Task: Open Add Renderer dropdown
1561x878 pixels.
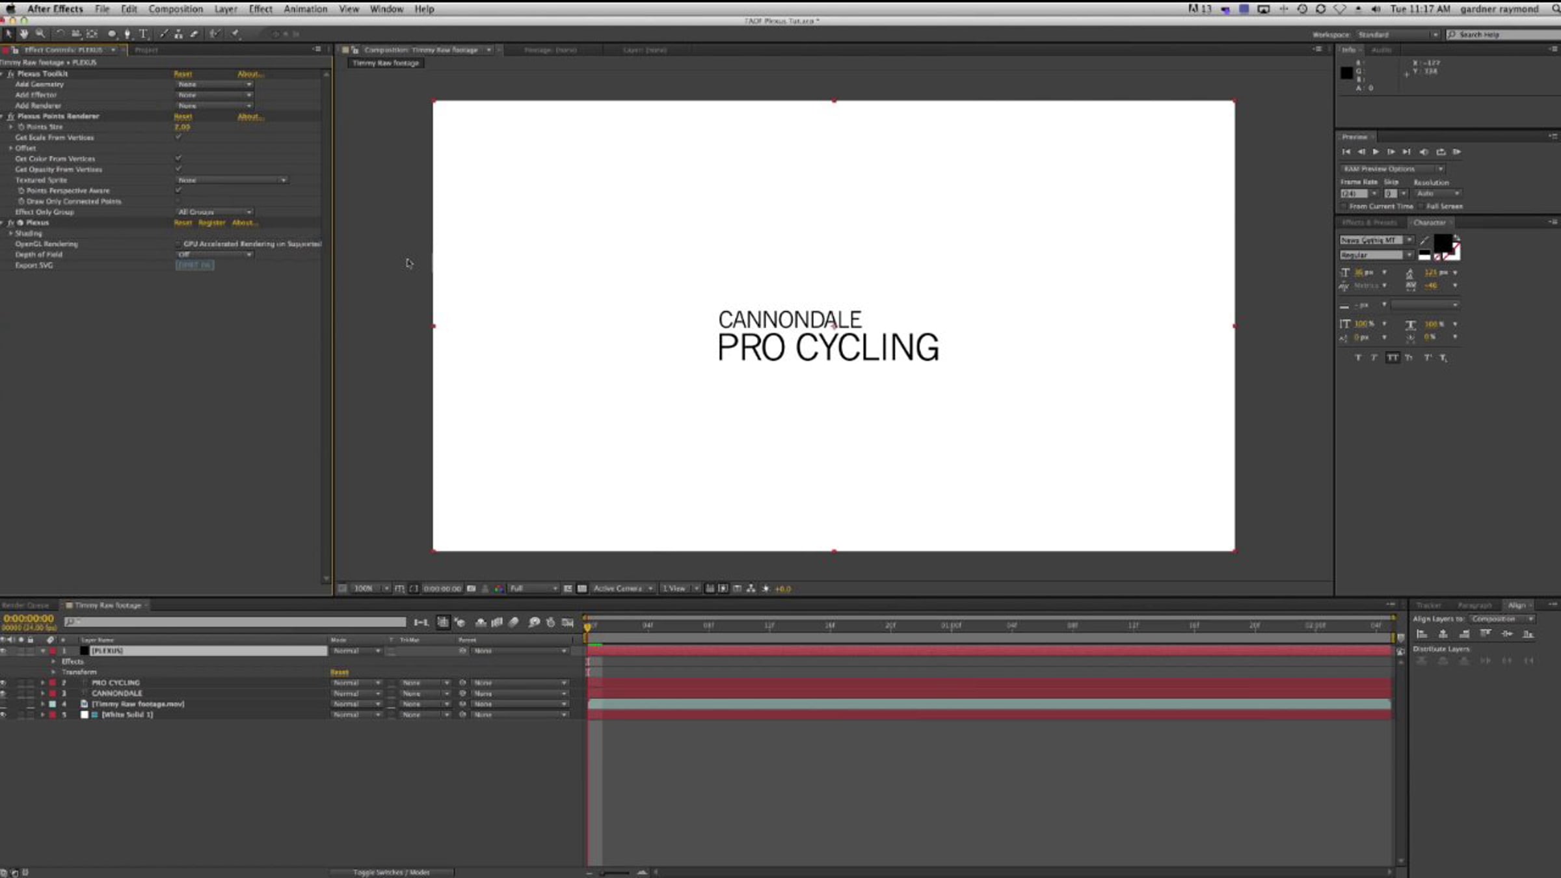Action: [215, 105]
